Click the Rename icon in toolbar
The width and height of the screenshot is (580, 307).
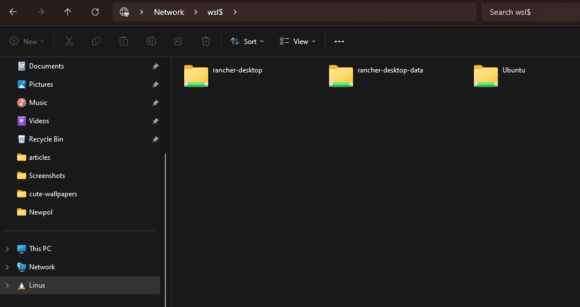[x=151, y=41]
